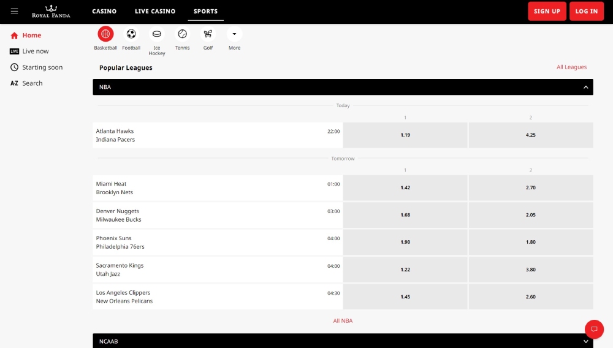Image resolution: width=613 pixels, height=348 pixels.
Task: Bet on Atlanta Hawks at 1.19
Action: (405, 135)
